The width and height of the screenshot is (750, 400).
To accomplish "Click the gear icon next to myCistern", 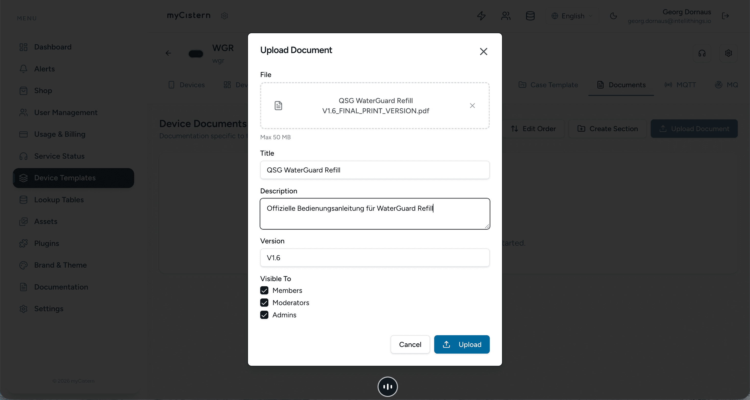I will point(224,16).
